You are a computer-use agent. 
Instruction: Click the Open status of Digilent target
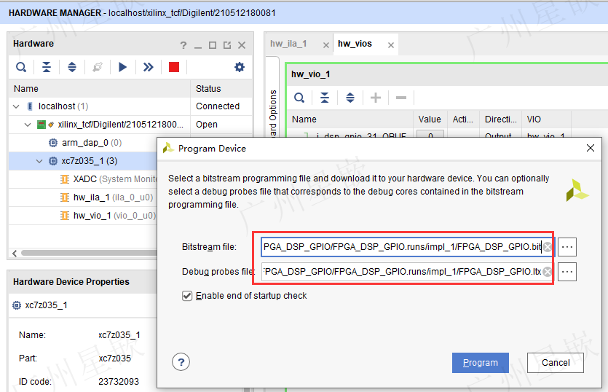(207, 125)
